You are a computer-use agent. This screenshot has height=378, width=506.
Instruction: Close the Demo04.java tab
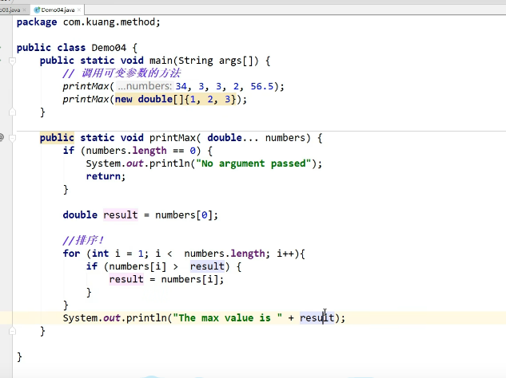[x=79, y=10]
